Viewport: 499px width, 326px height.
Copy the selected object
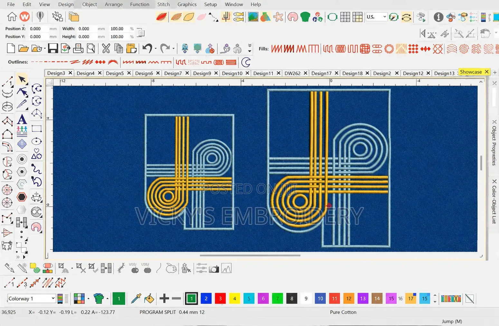[118, 49]
